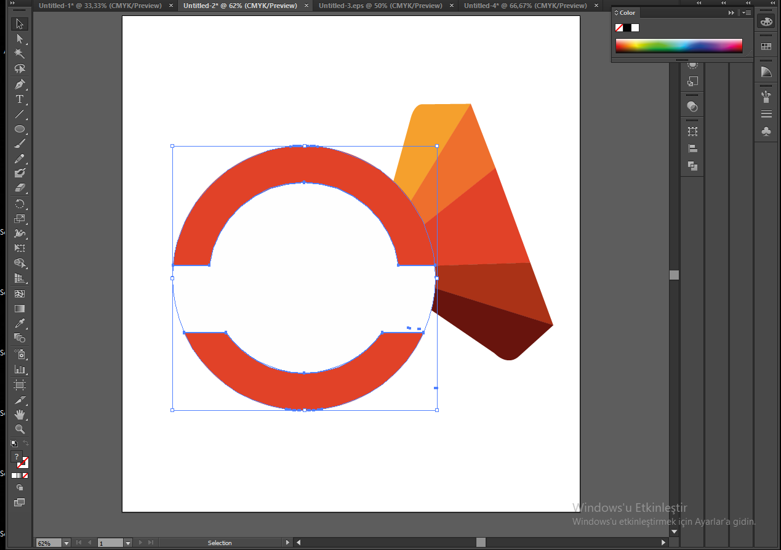Set paint mode to None in toolbar

(25, 475)
